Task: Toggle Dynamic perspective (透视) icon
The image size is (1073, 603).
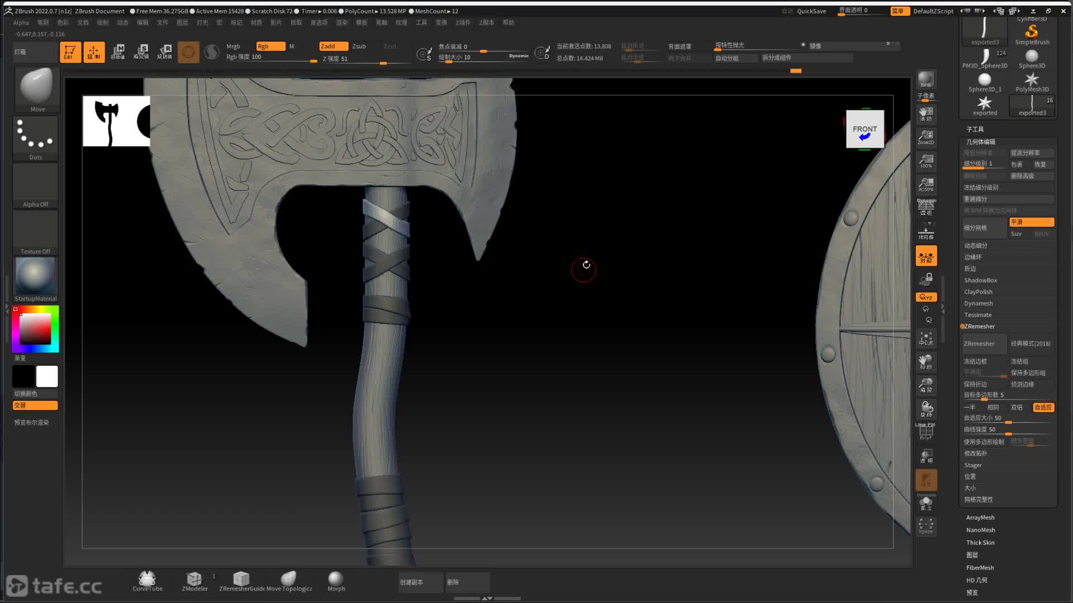Action: pyautogui.click(x=926, y=208)
